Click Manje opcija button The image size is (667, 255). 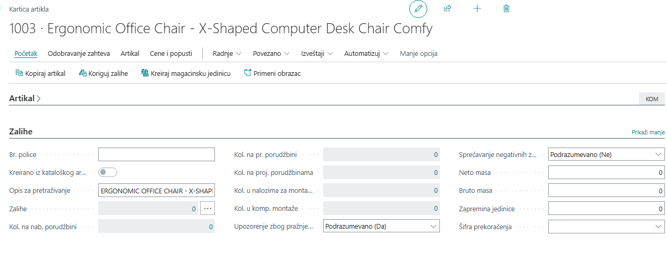(418, 54)
